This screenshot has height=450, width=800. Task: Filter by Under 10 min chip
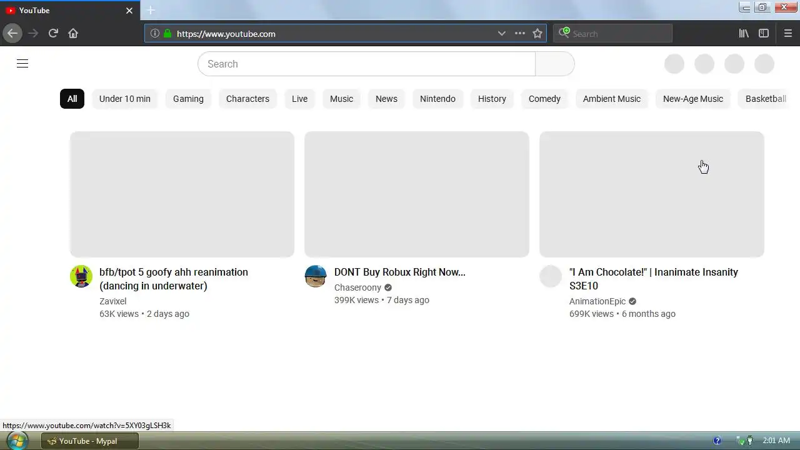(x=125, y=99)
